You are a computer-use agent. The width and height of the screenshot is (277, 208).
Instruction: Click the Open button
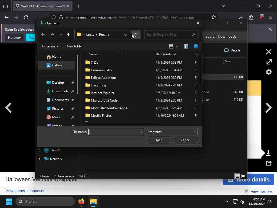click(x=159, y=140)
